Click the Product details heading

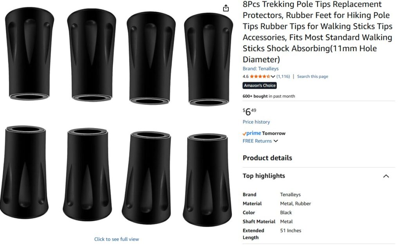click(x=267, y=158)
